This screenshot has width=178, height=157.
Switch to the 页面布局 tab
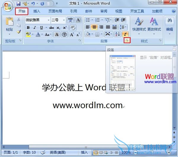point(55,11)
